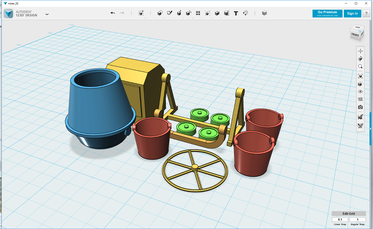Click the 123D Design application logo
Viewport: 373px width, 229px height.
pyautogui.click(x=8, y=13)
